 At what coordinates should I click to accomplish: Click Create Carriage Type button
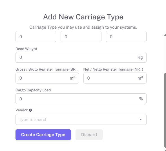click(43, 135)
